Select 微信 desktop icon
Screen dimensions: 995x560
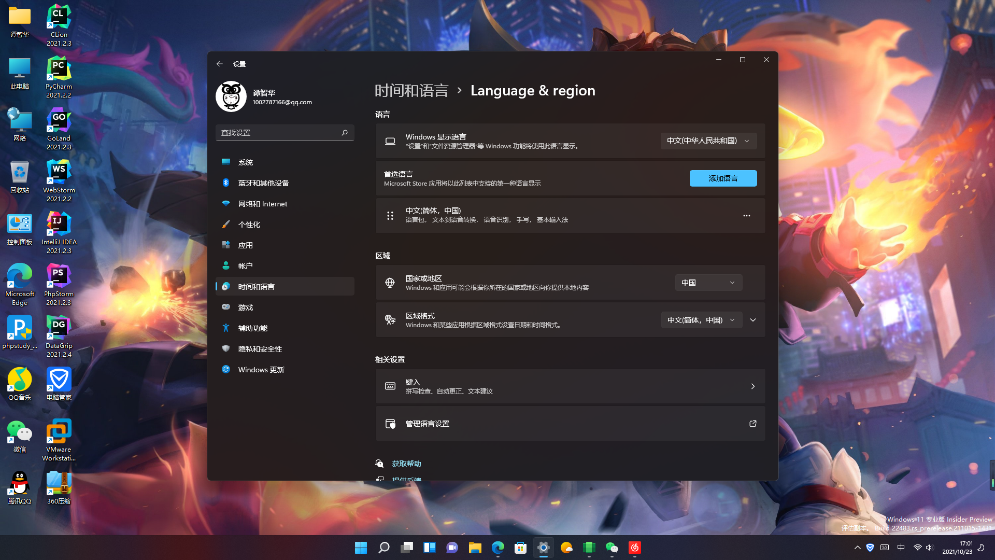(20, 436)
